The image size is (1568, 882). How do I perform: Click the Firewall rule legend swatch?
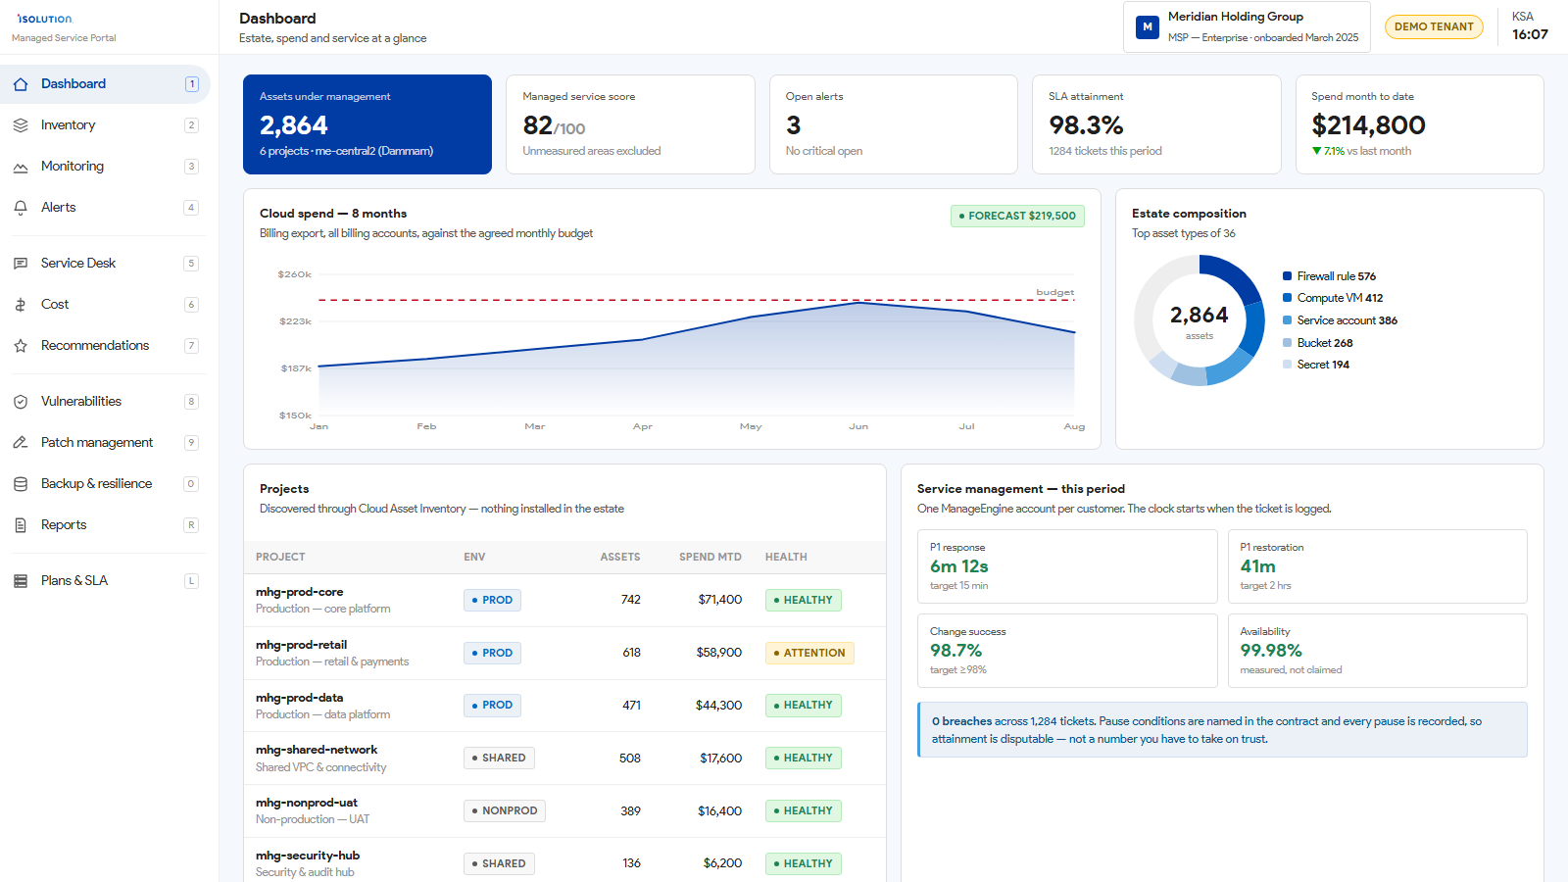pos(1288,276)
